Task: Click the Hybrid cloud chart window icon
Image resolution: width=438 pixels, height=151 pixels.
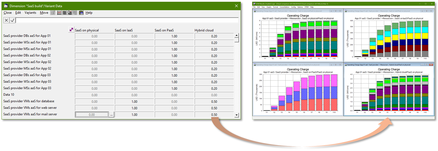Action: (346, 65)
